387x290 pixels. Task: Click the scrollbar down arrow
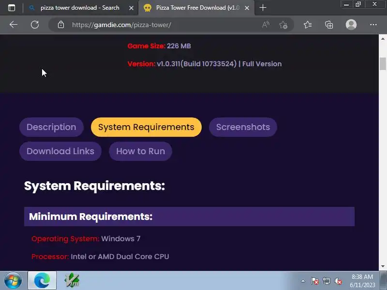coord(383,266)
